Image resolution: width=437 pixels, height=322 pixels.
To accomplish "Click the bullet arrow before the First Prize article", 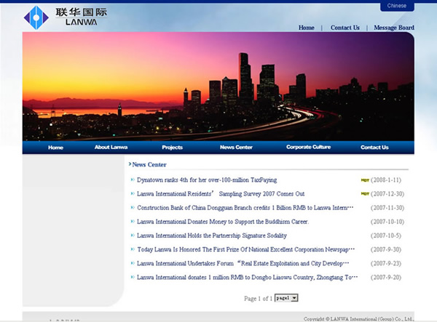I will tap(133, 249).
